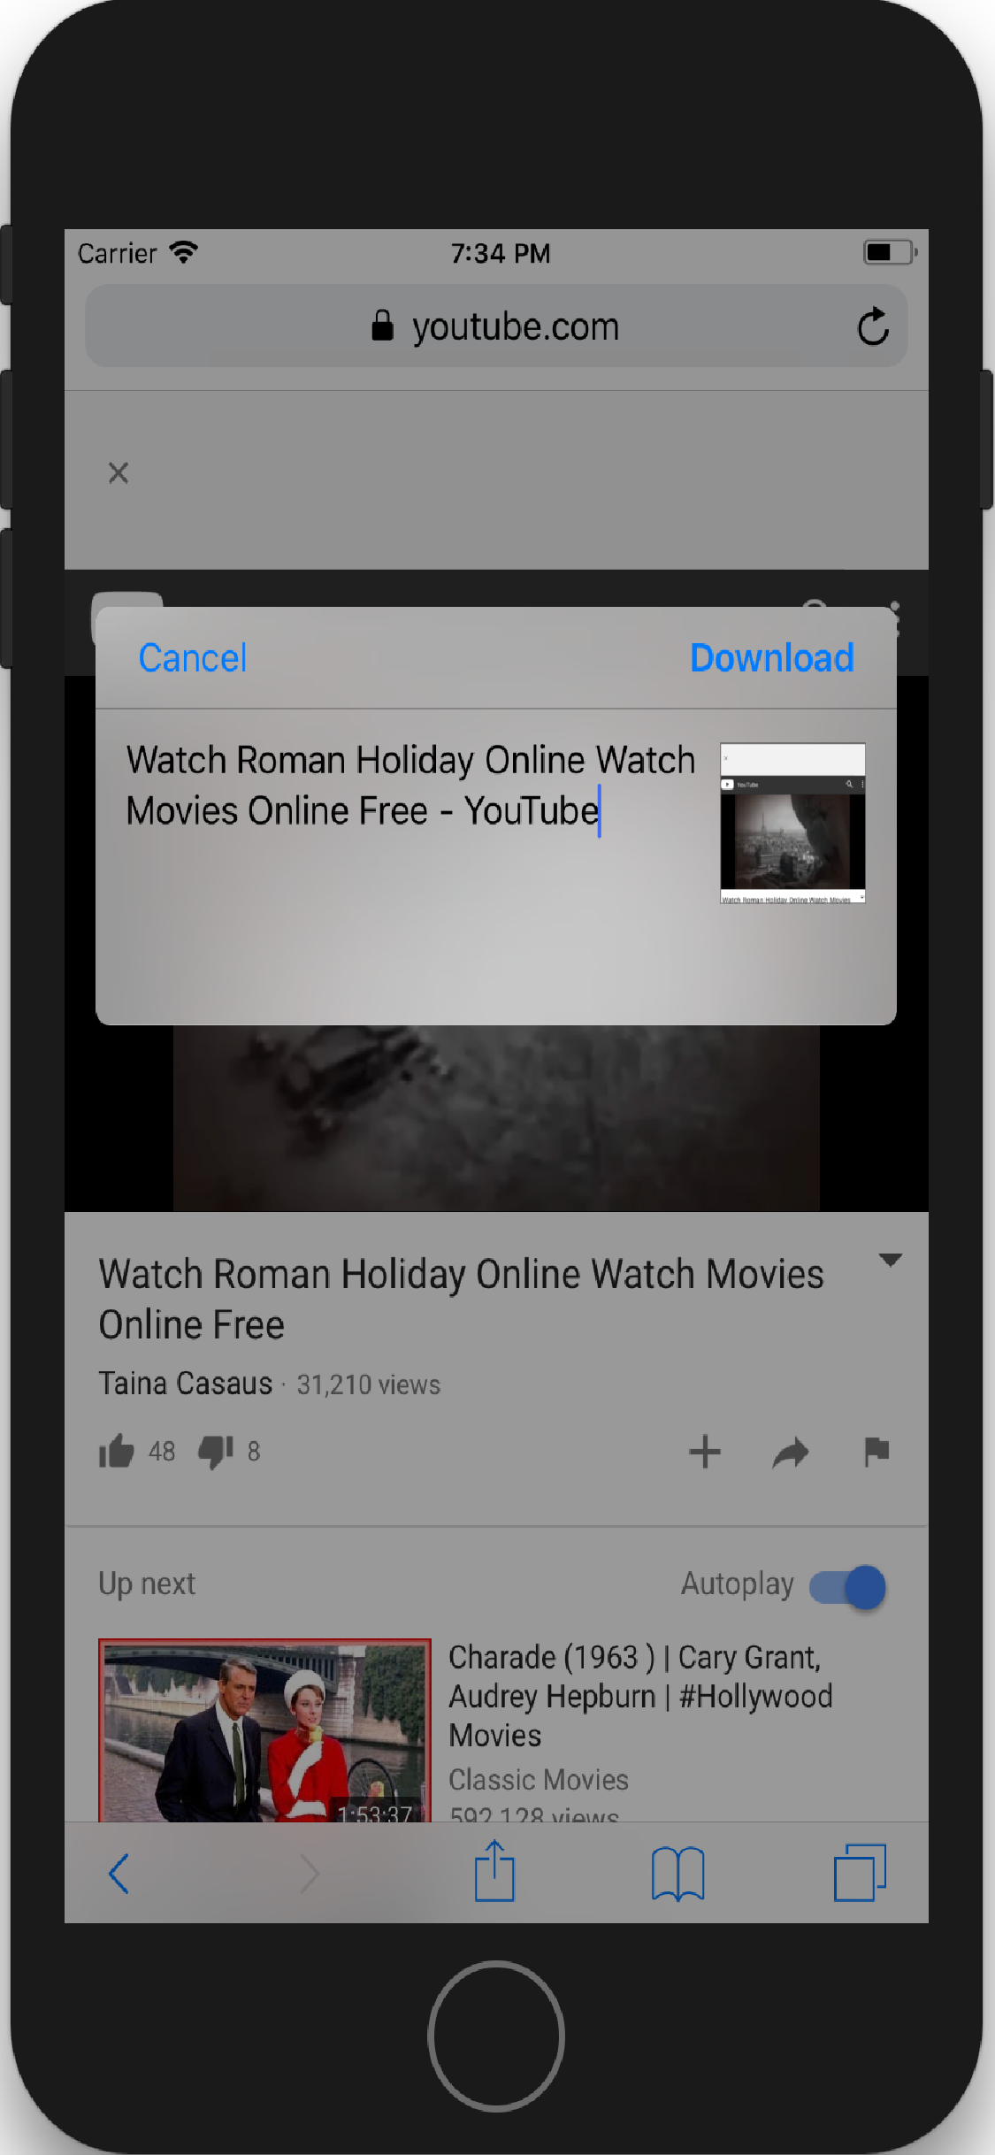Screen dimensions: 995x2155
Task: Share the video with arrow icon
Action: click(x=791, y=1452)
